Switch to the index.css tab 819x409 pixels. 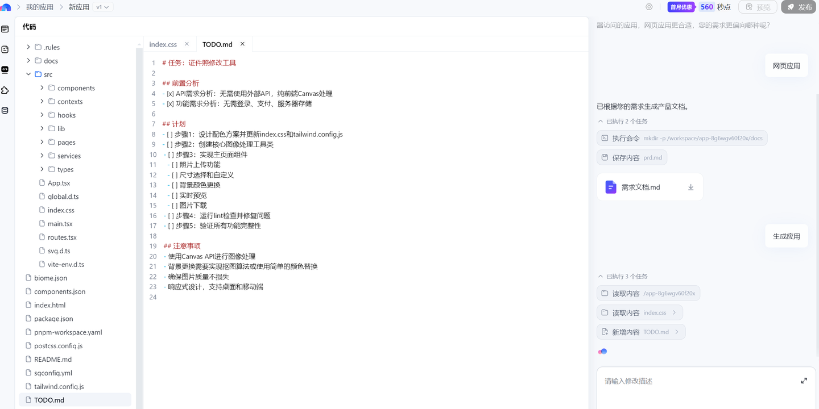(163, 44)
